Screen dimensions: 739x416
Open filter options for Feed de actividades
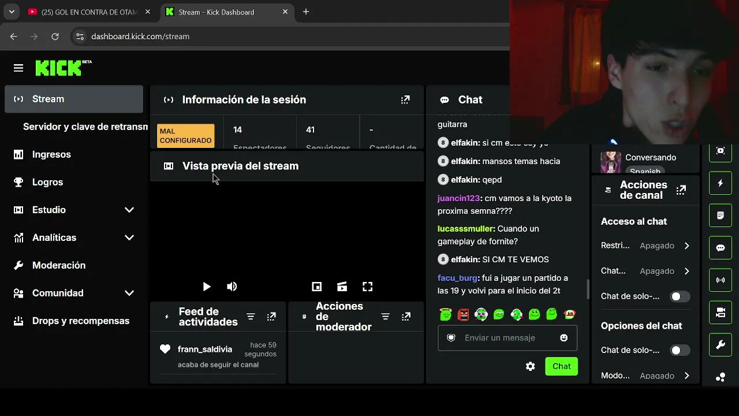point(251,317)
